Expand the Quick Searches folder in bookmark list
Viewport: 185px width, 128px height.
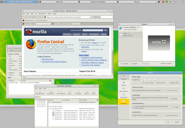[49, 109]
